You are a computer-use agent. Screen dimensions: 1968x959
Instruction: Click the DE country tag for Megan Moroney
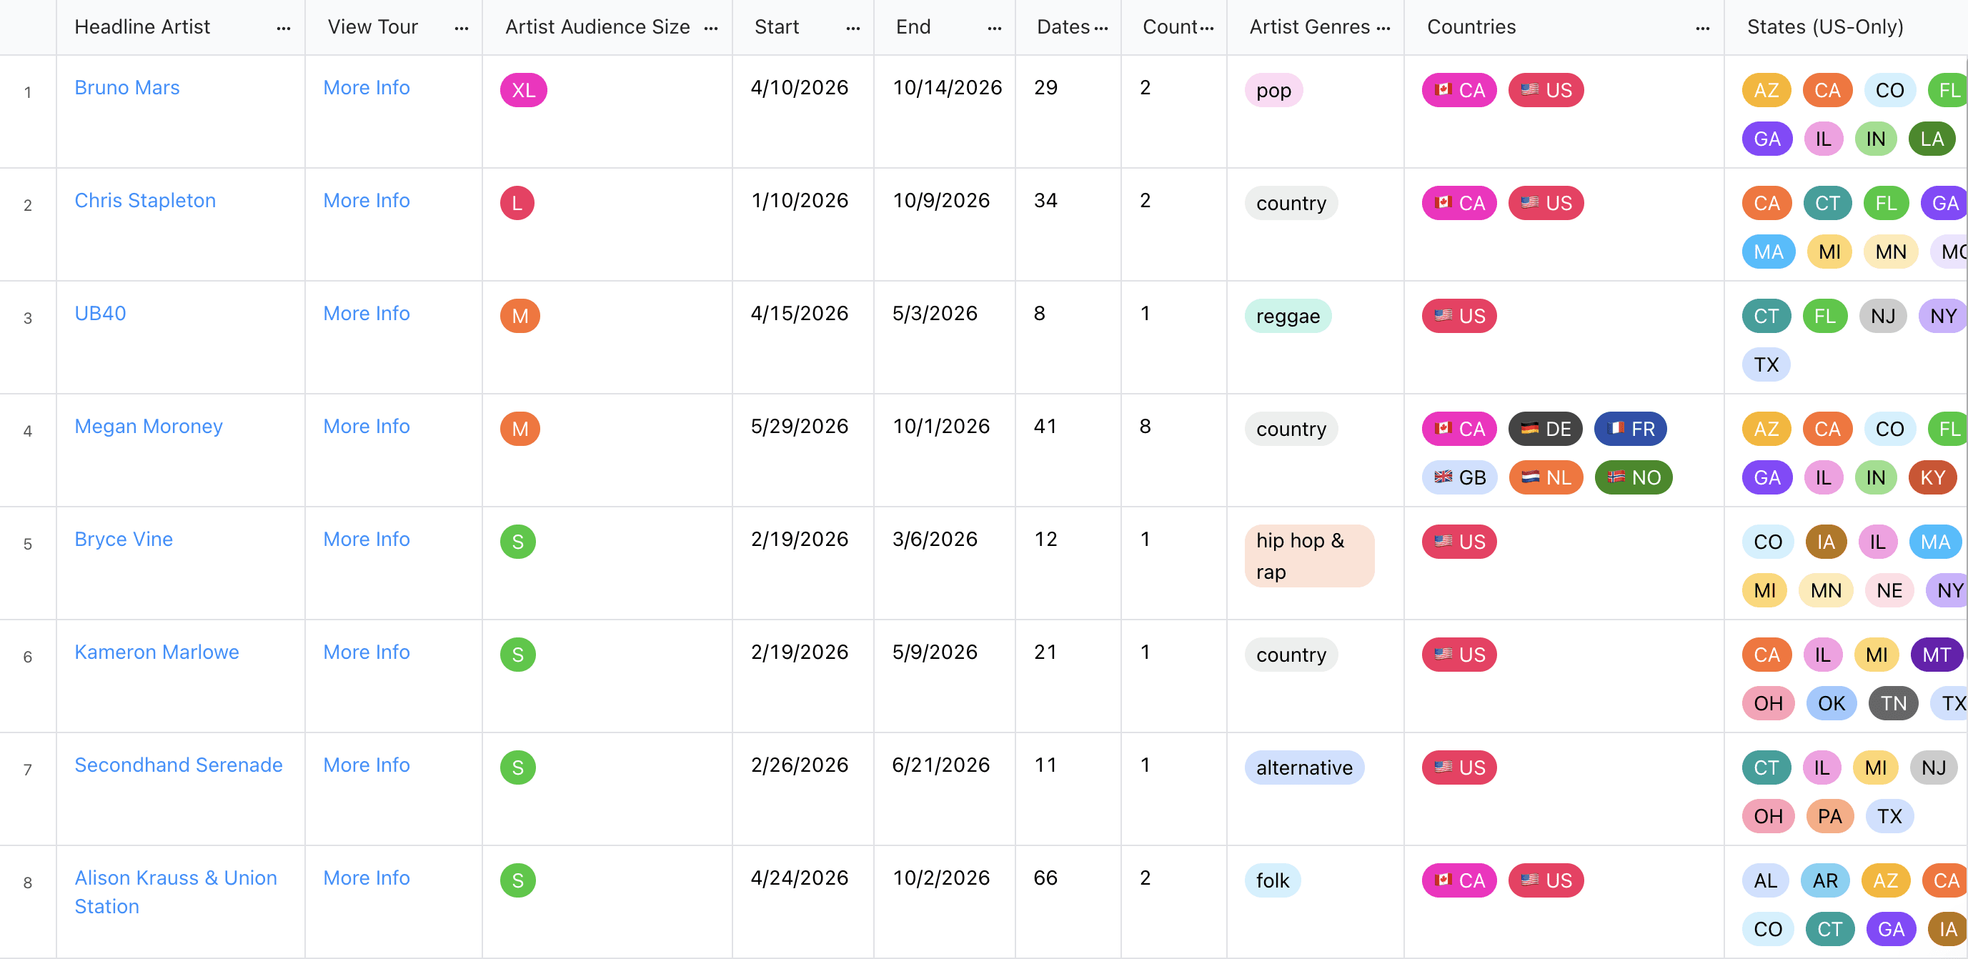tap(1545, 429)
